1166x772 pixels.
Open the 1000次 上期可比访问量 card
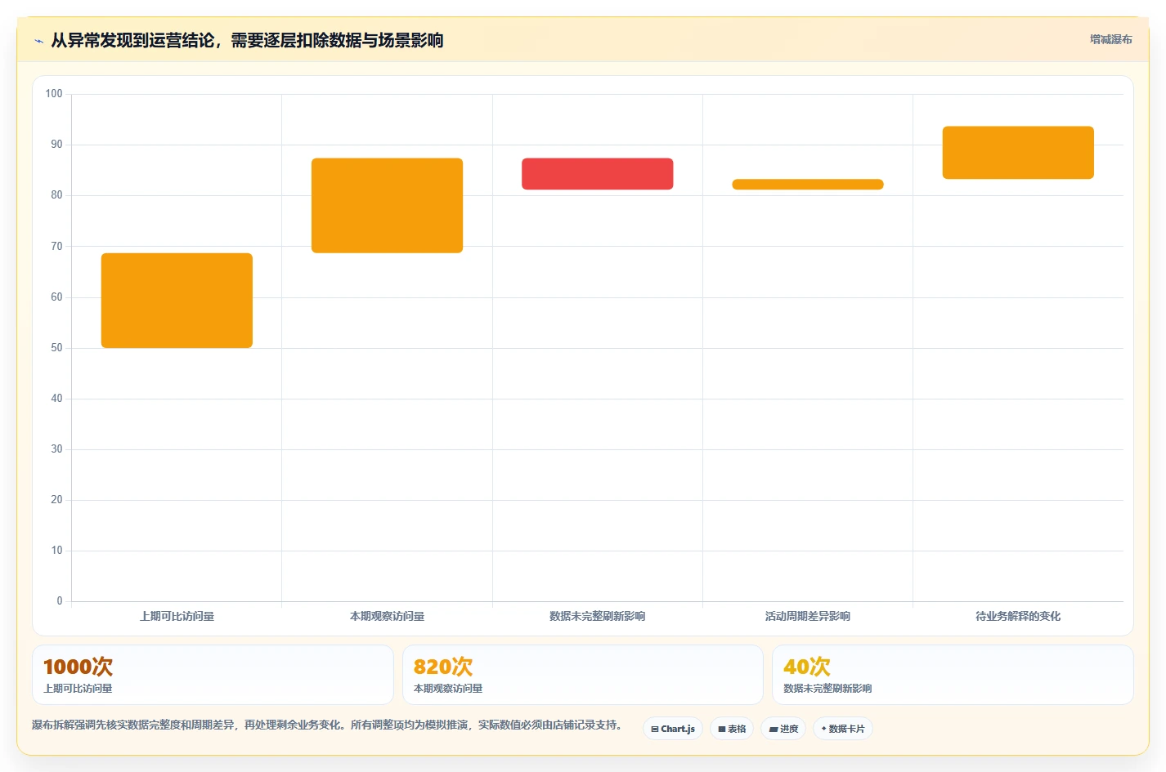click(213, 675)
